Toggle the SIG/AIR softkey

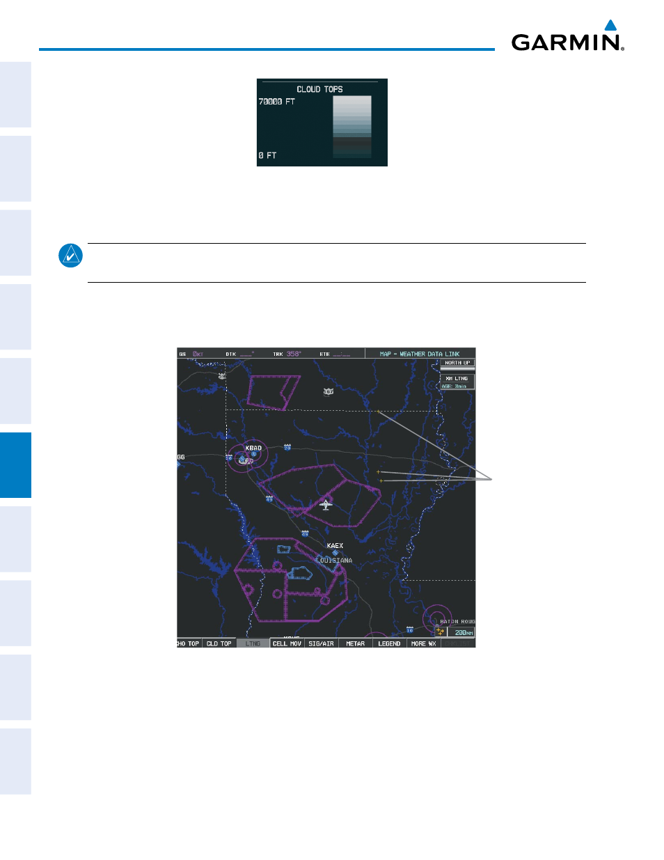click(321, 643)
